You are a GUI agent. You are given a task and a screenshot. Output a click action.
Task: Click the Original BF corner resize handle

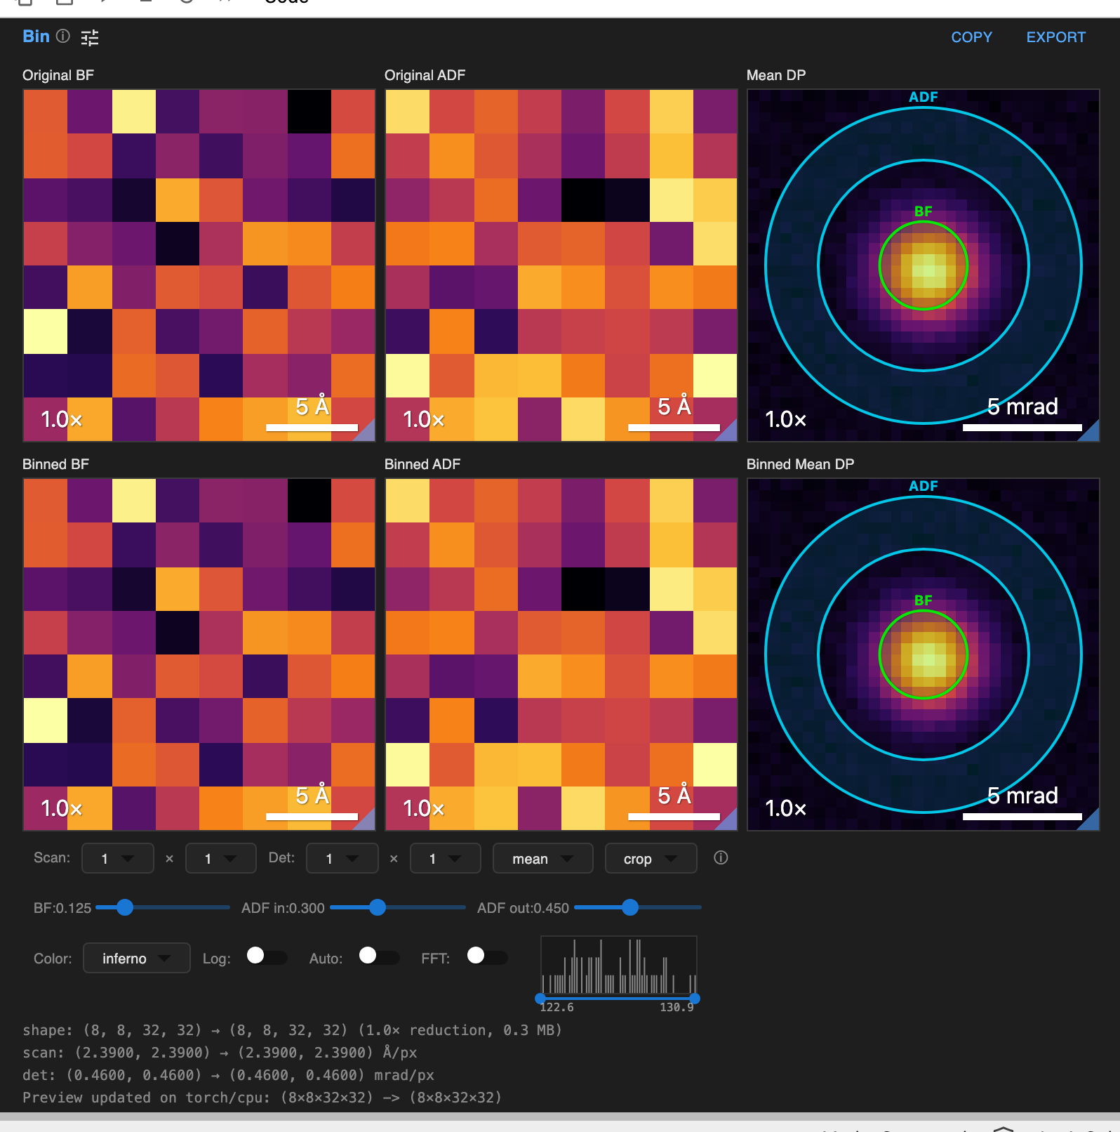(366, 433)
